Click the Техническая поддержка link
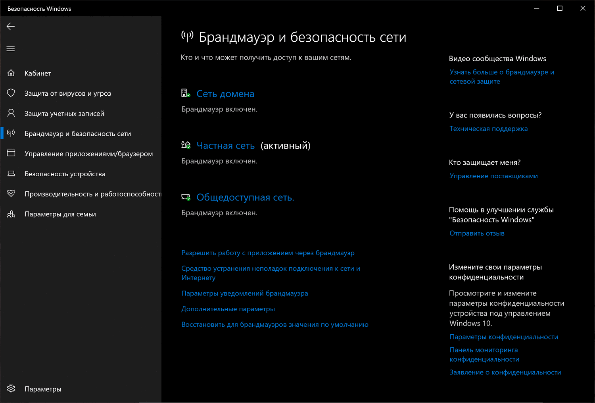This screenshot has width=595, height=403. (489, 129)
